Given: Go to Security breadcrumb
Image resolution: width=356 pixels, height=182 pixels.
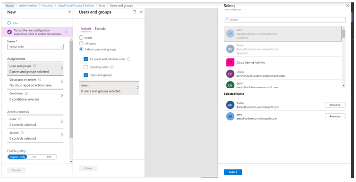Looking at the screenshot, I should click(48, 6).
